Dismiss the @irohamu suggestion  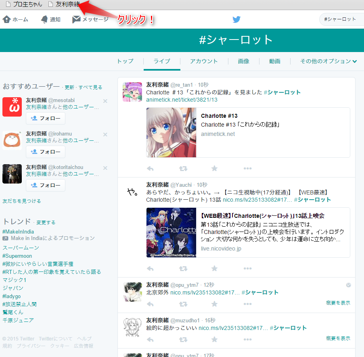(105, 134)
